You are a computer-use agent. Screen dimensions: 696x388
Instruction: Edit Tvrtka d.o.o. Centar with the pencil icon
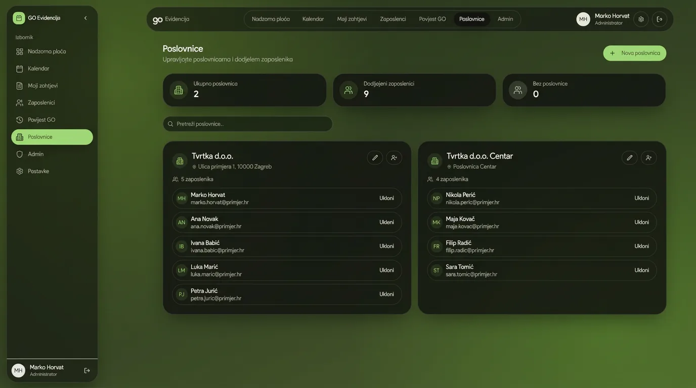630,158
